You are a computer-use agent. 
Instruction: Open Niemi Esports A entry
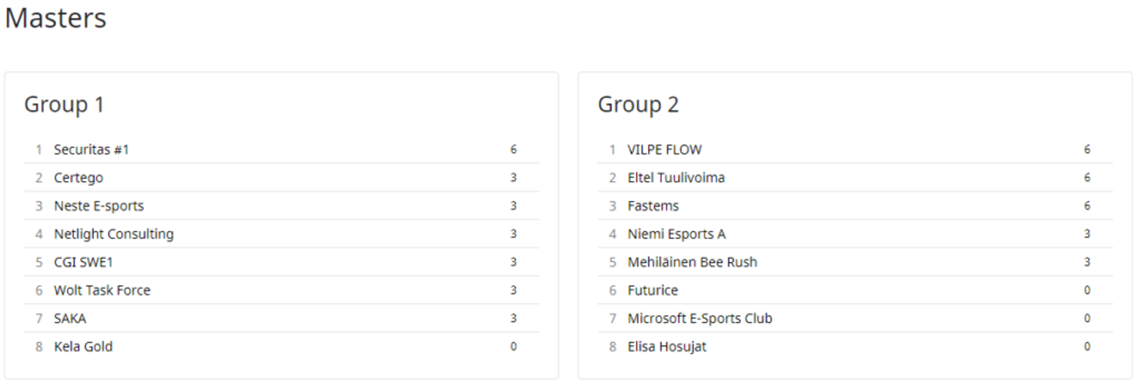[x=676, y=234]
